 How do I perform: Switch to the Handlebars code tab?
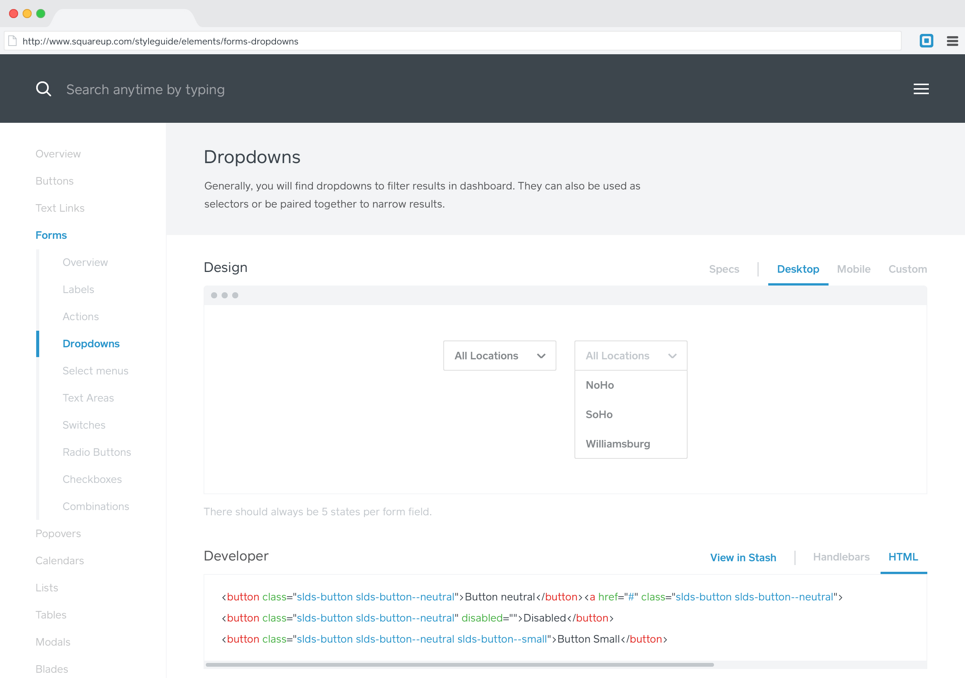[x=841, y=557]
